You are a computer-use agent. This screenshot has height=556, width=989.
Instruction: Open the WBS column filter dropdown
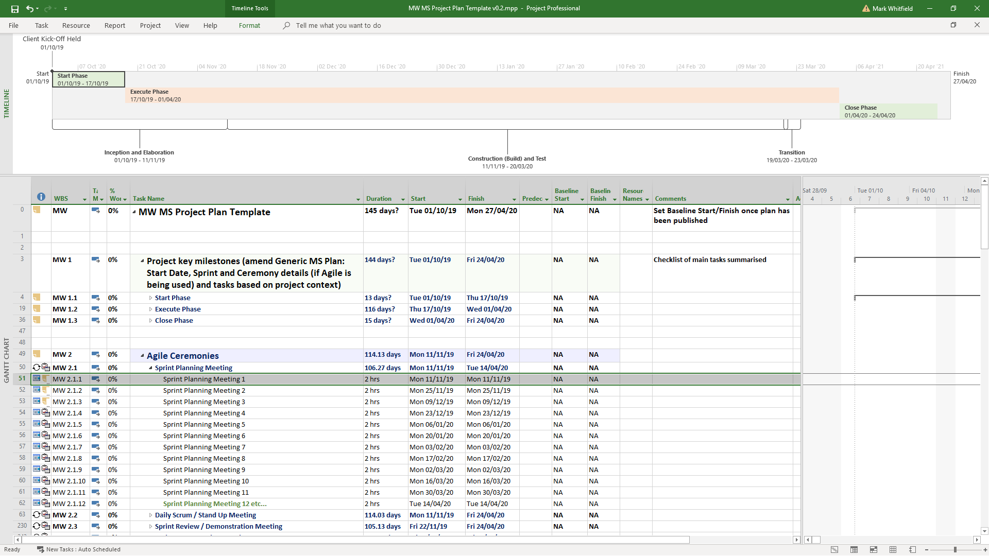(84, 199)
